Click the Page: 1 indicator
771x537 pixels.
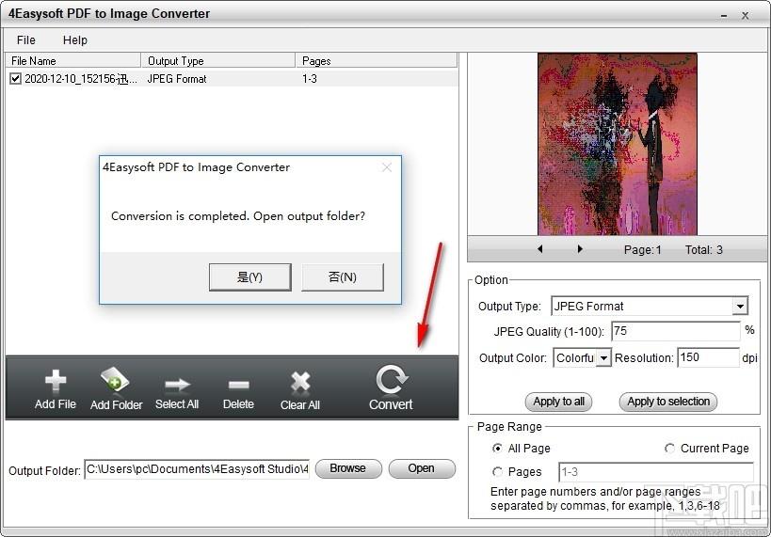(x=643, y=249)
